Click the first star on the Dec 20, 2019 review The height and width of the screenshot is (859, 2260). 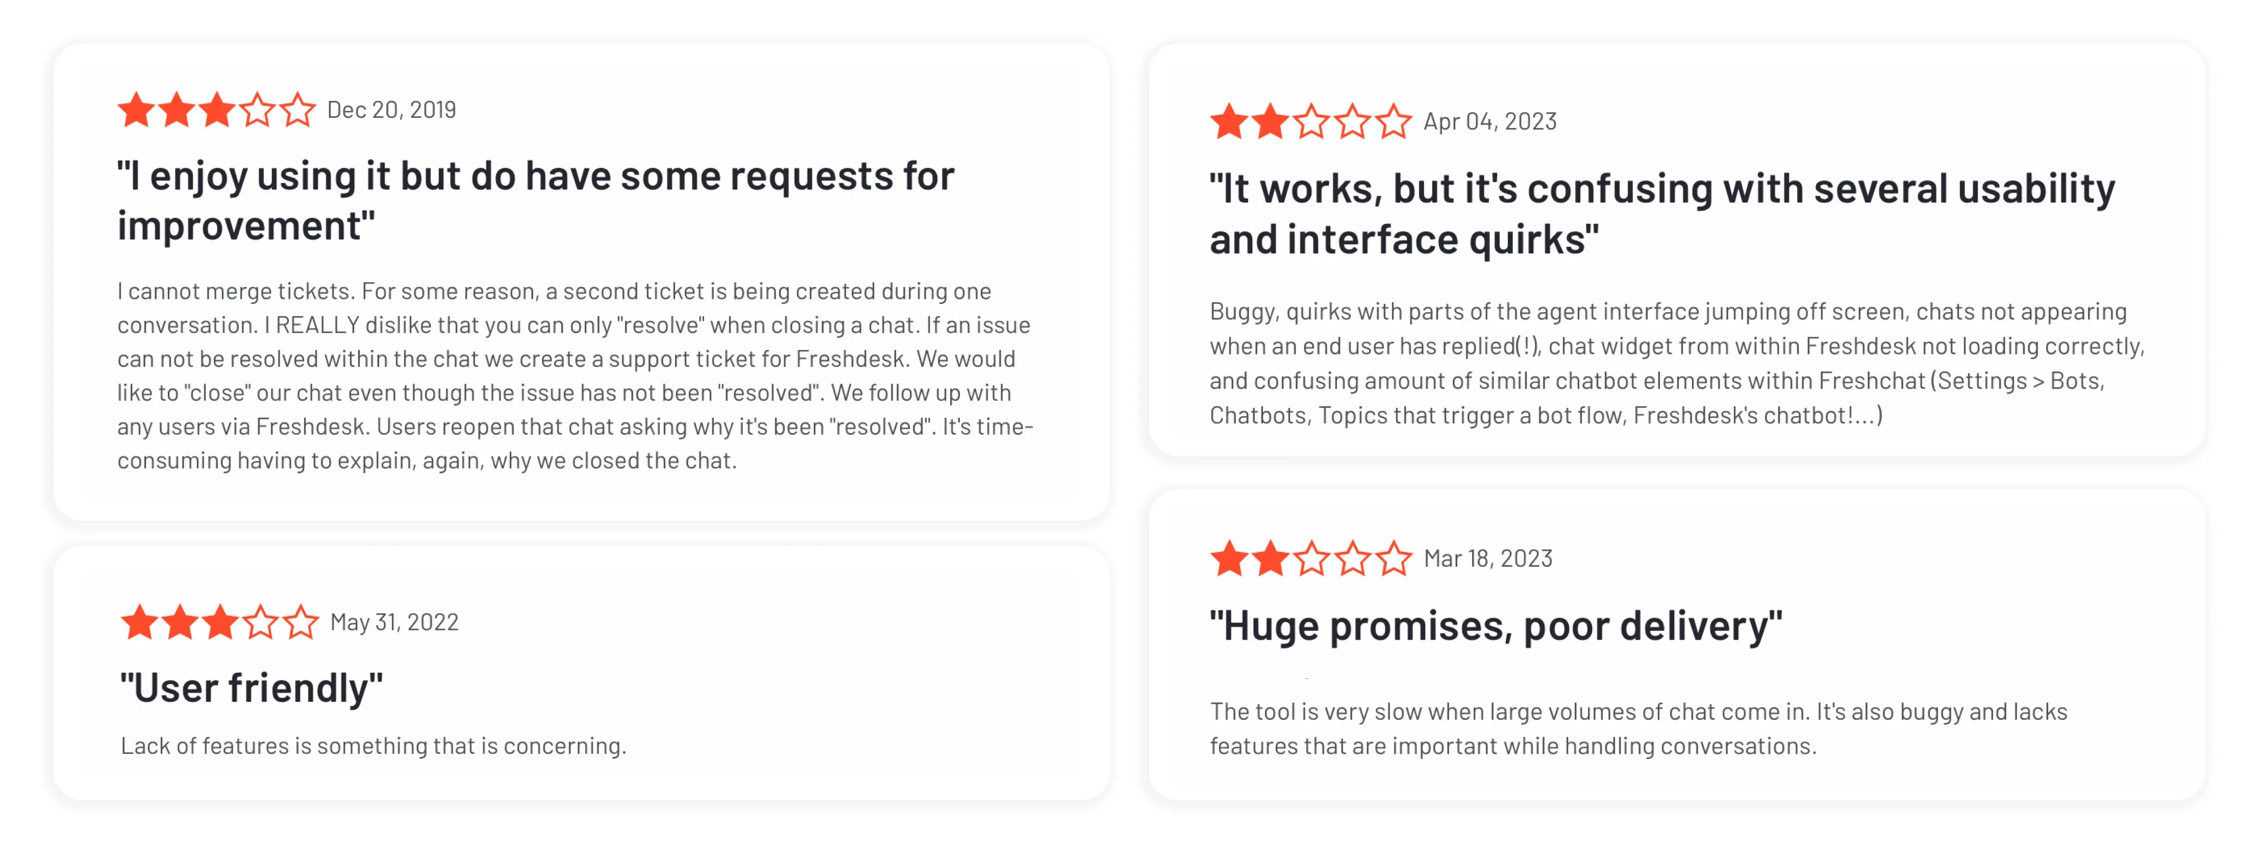[x=136, y=111]
